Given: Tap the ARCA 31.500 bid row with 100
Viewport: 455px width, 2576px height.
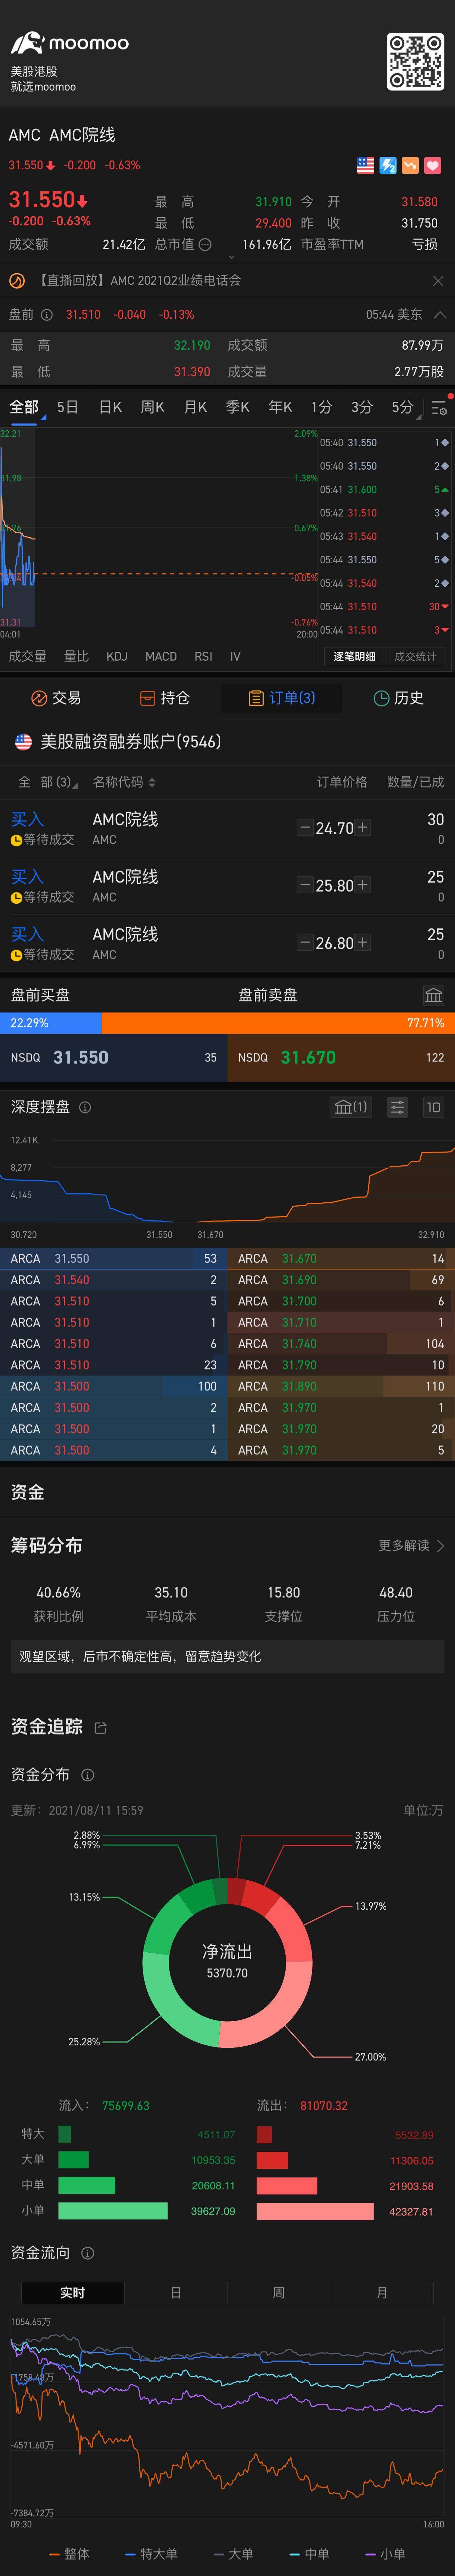Looking at the screenshot, I should [114, 1386].
